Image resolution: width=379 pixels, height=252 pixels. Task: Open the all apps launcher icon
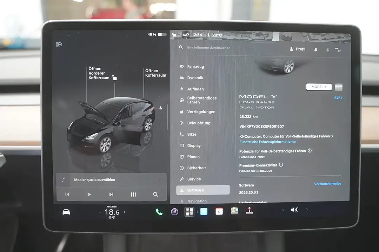point(189,212)
